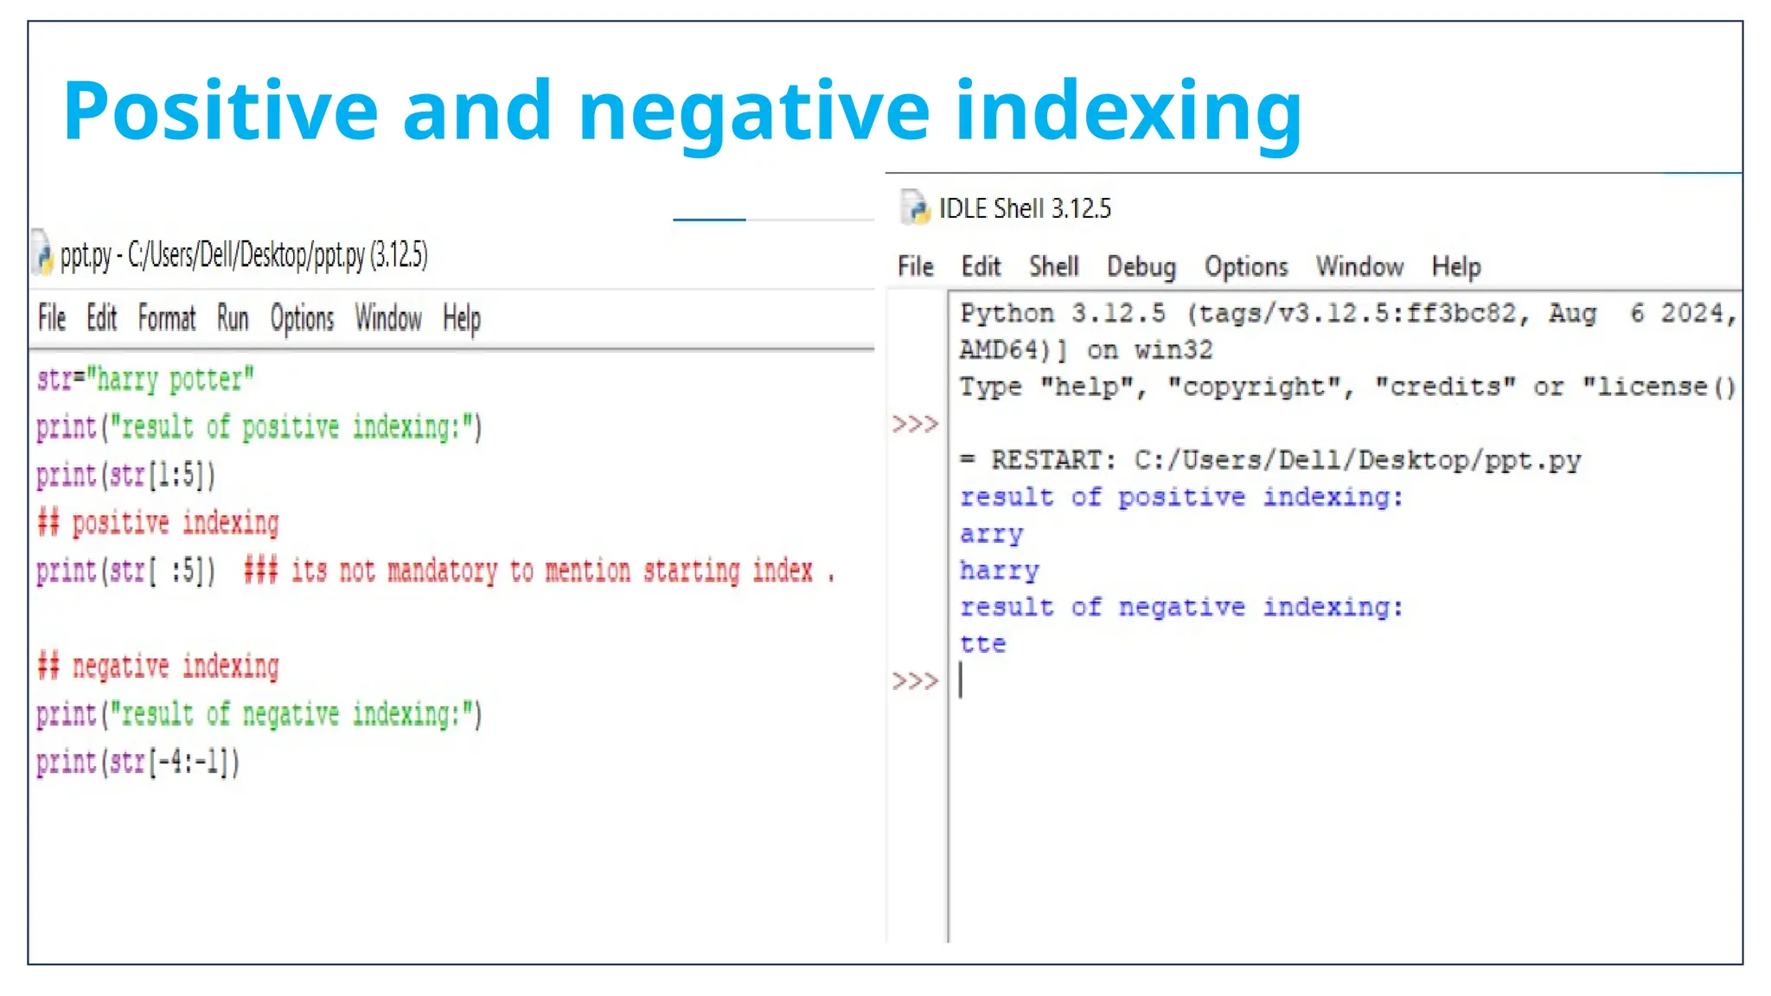Screen dimensions: 1771x996
Task: Click shell output 'harry'
Action: coord(999,571)
